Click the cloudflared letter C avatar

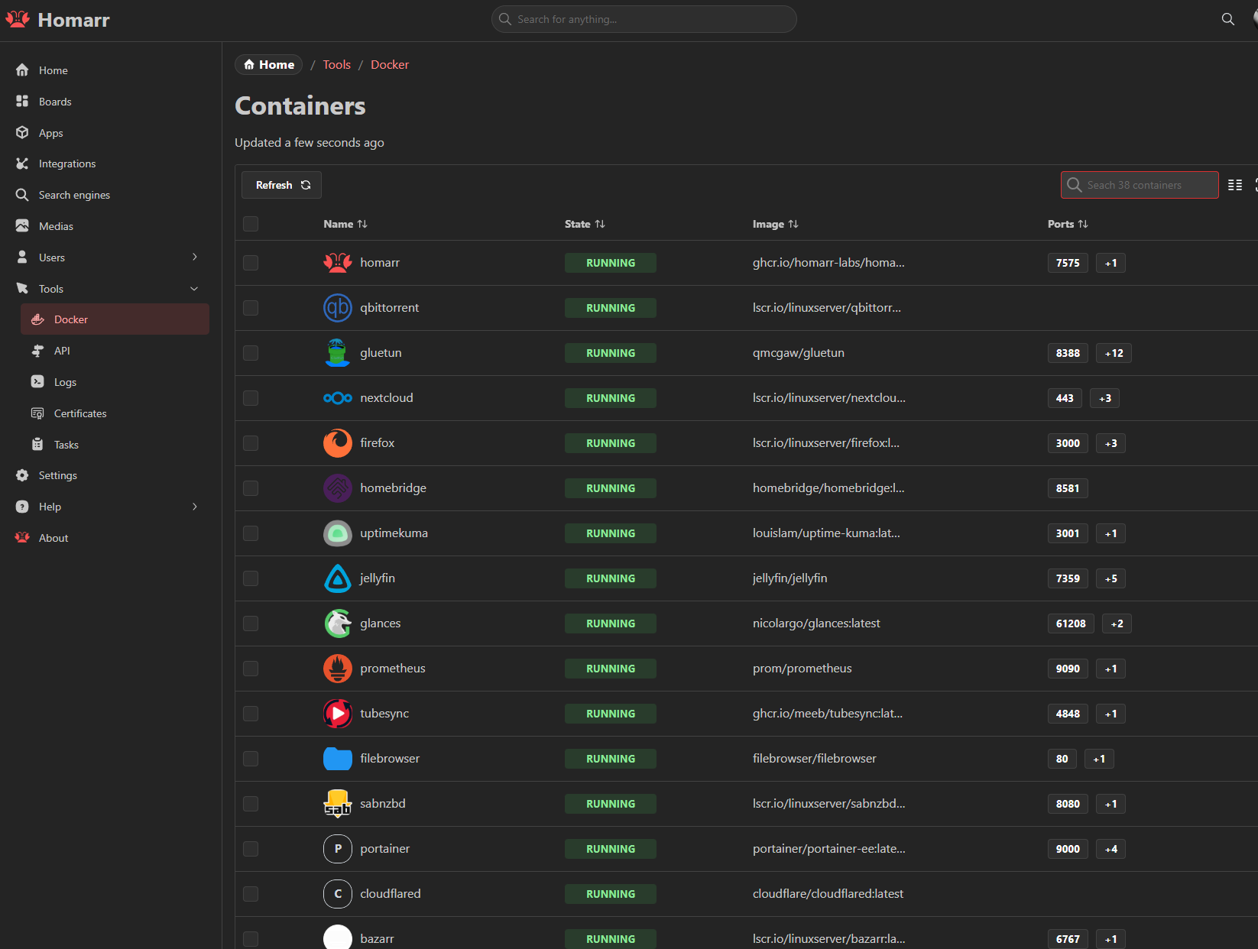[338, 894]
